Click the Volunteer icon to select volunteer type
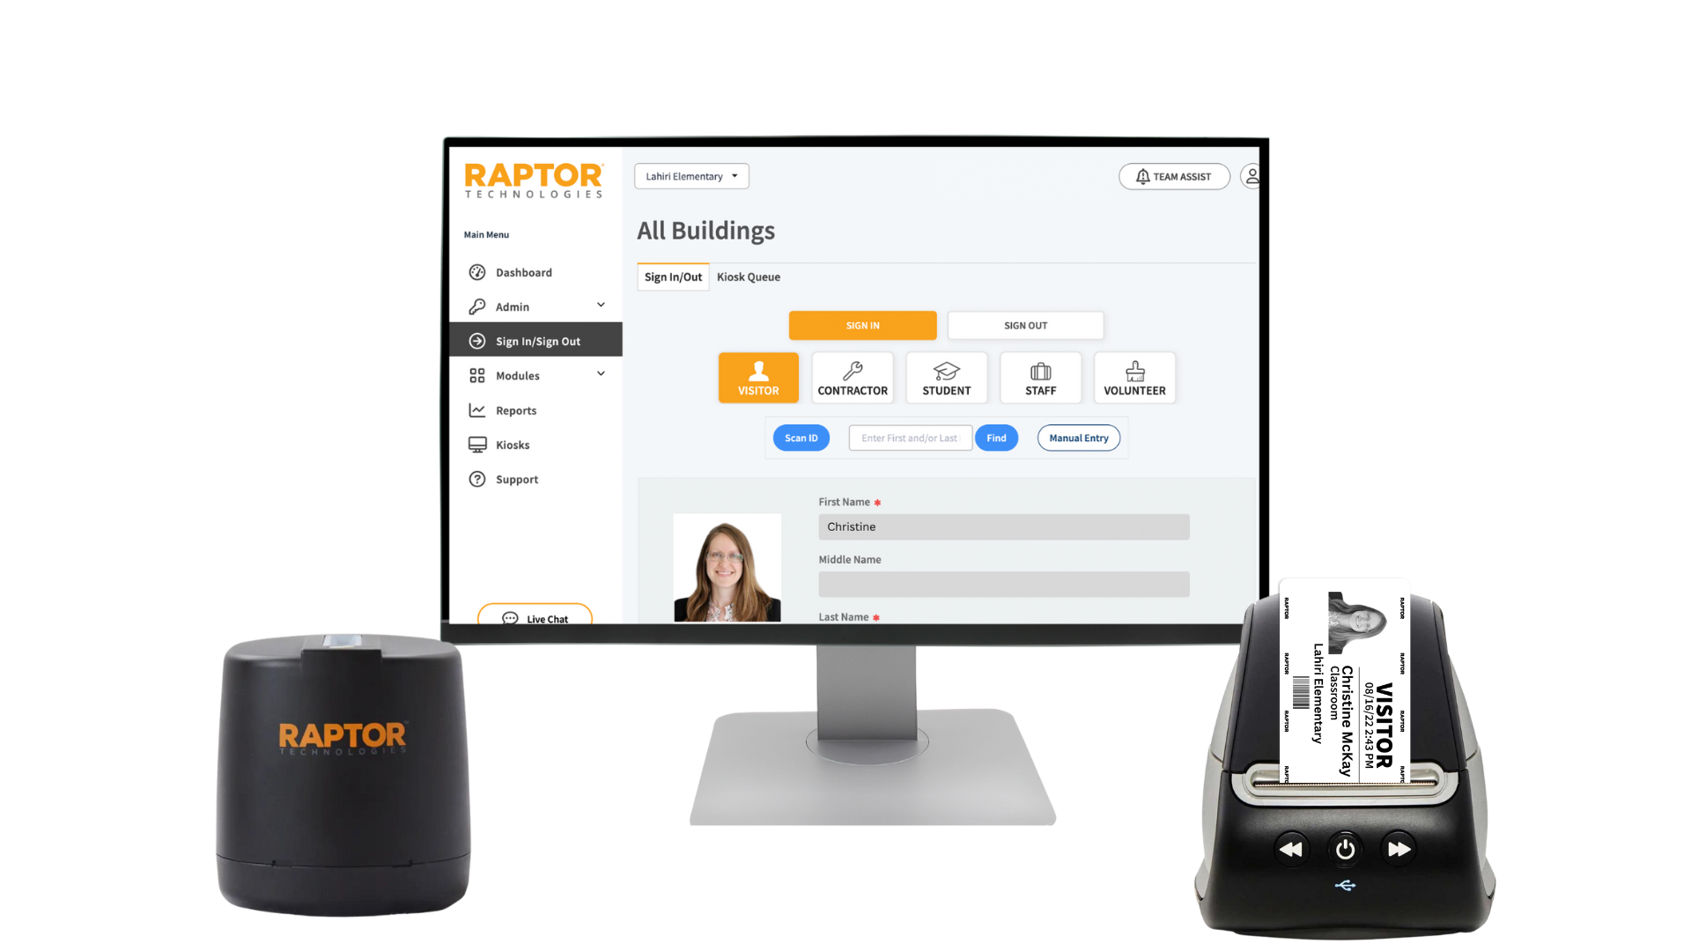This screenshot has width=1691, height=951. pyautogui.click(x=1133, y=378)
